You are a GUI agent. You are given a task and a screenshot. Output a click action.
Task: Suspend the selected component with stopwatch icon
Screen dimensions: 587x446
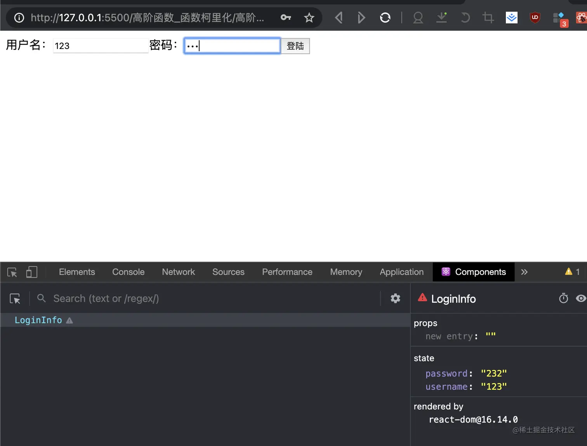click(x=563, y=298)
